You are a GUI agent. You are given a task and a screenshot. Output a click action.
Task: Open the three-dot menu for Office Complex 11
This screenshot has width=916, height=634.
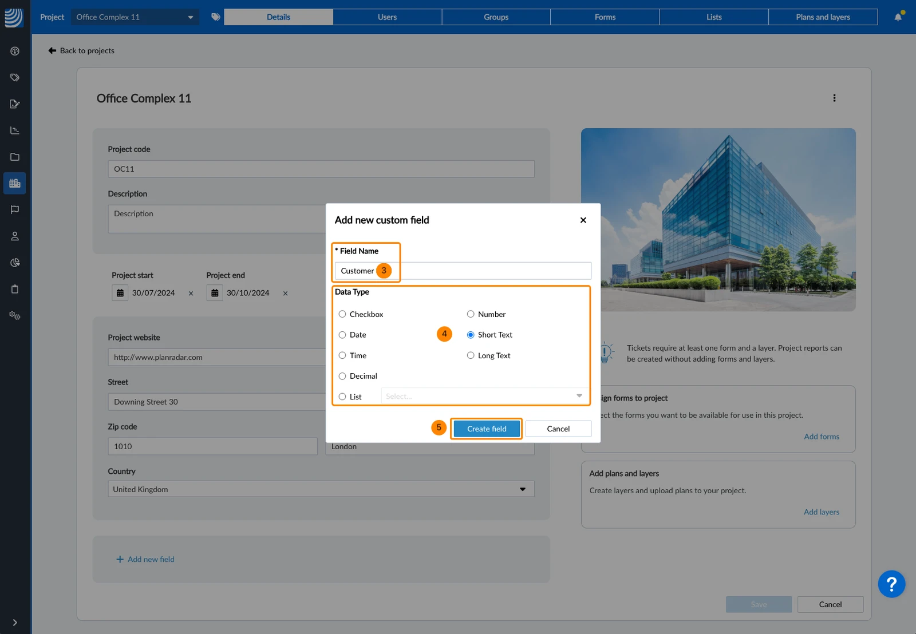(x=834, y=98)
